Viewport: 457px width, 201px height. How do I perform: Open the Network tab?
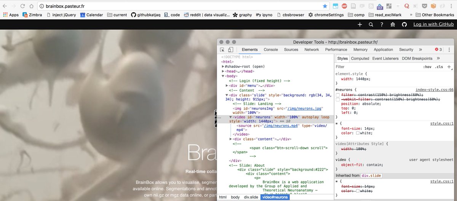(x=312, y=49)
